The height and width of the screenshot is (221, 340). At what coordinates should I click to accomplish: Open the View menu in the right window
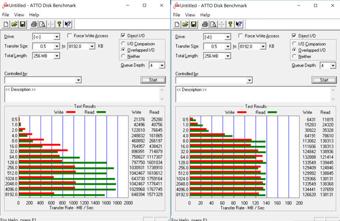point(189,15)
